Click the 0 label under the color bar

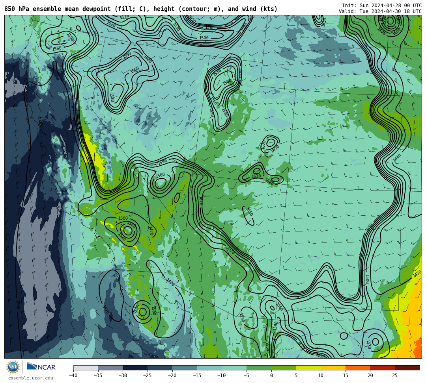click(271, 376)
